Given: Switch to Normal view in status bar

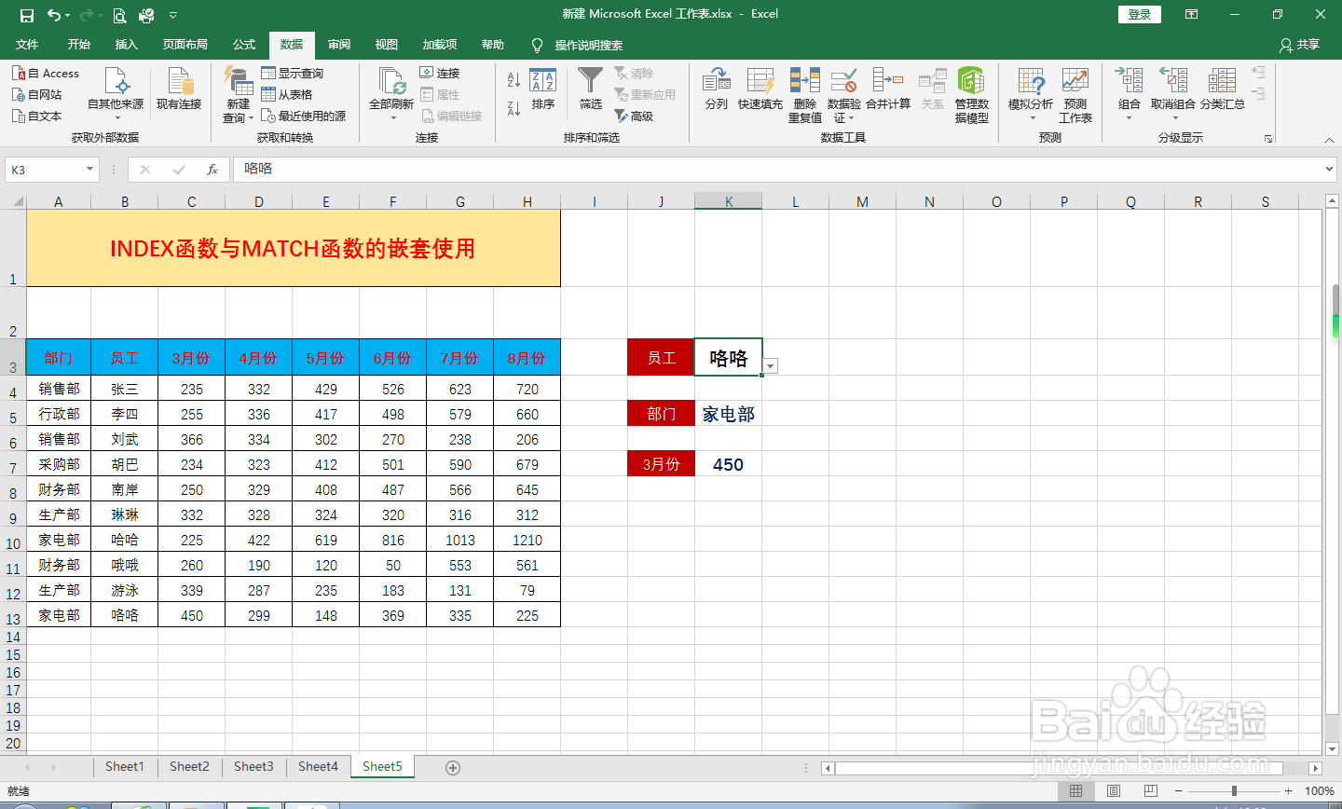Looking at the screenshot, I should click(1076, 791).
